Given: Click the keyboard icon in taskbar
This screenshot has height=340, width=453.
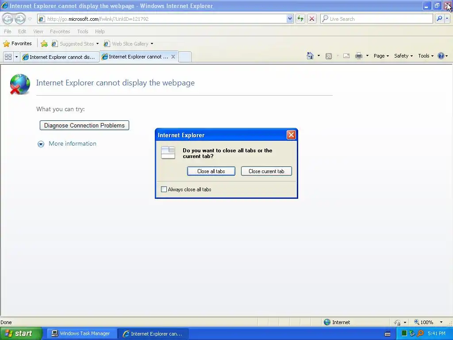Looking at the screenshot, I should click(388, 334).
